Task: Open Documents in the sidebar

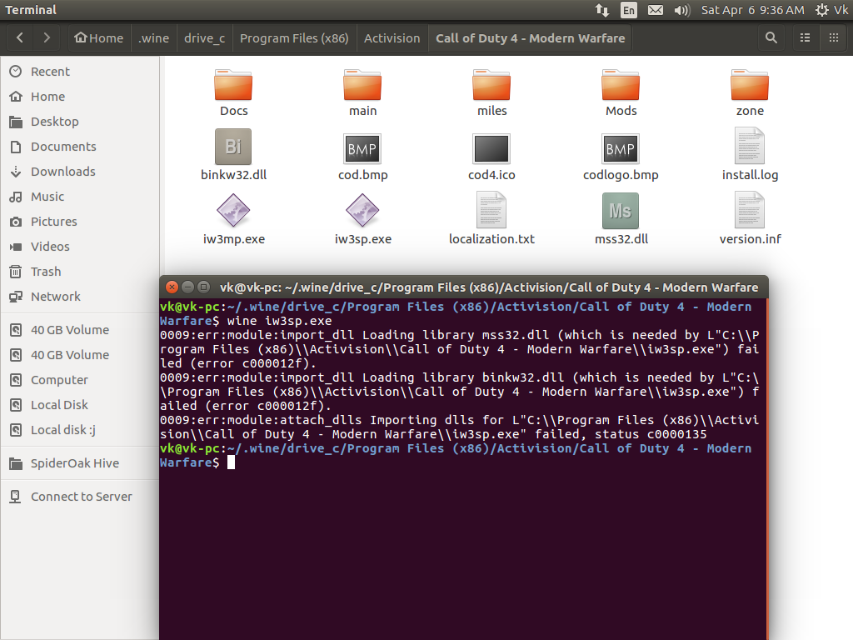Action: (x=80, y=147)
